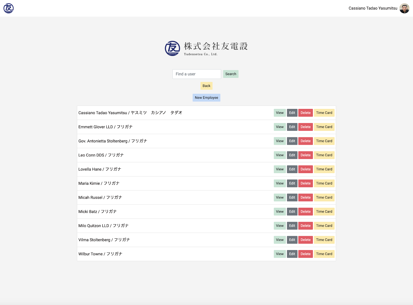Click the Search button
Screen dimensions: 413x305
click(231, 74)
